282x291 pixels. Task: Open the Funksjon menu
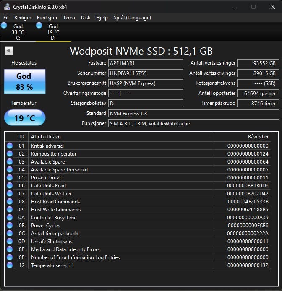pos(47,18)
